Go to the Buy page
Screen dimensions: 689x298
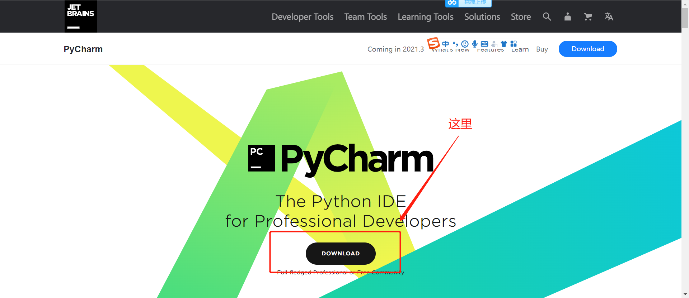tap(542, 49)
